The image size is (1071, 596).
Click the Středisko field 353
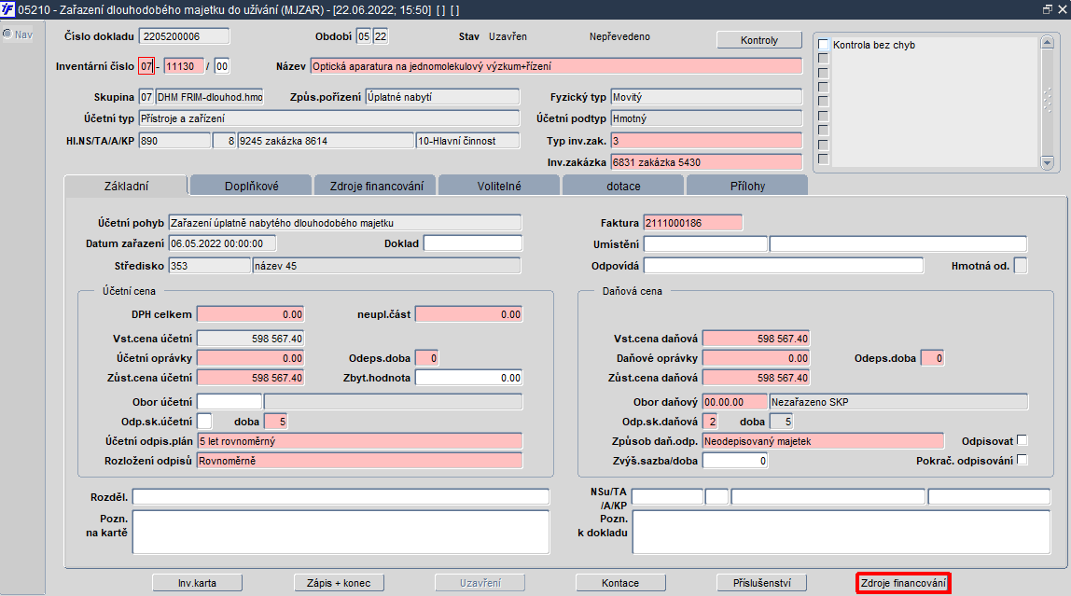209,266
